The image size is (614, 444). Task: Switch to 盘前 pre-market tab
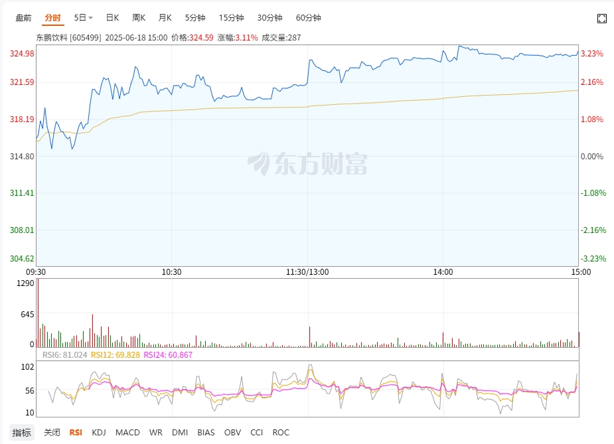(23, 18)
